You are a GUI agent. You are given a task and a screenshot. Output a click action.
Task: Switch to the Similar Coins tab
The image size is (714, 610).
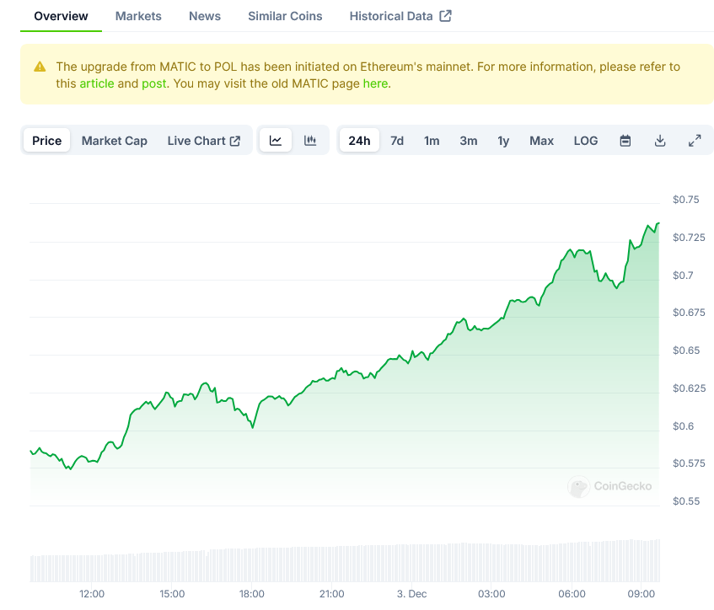[x=285, y=16]
